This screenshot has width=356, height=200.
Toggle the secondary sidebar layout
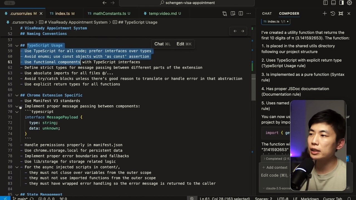click(342, 3)
